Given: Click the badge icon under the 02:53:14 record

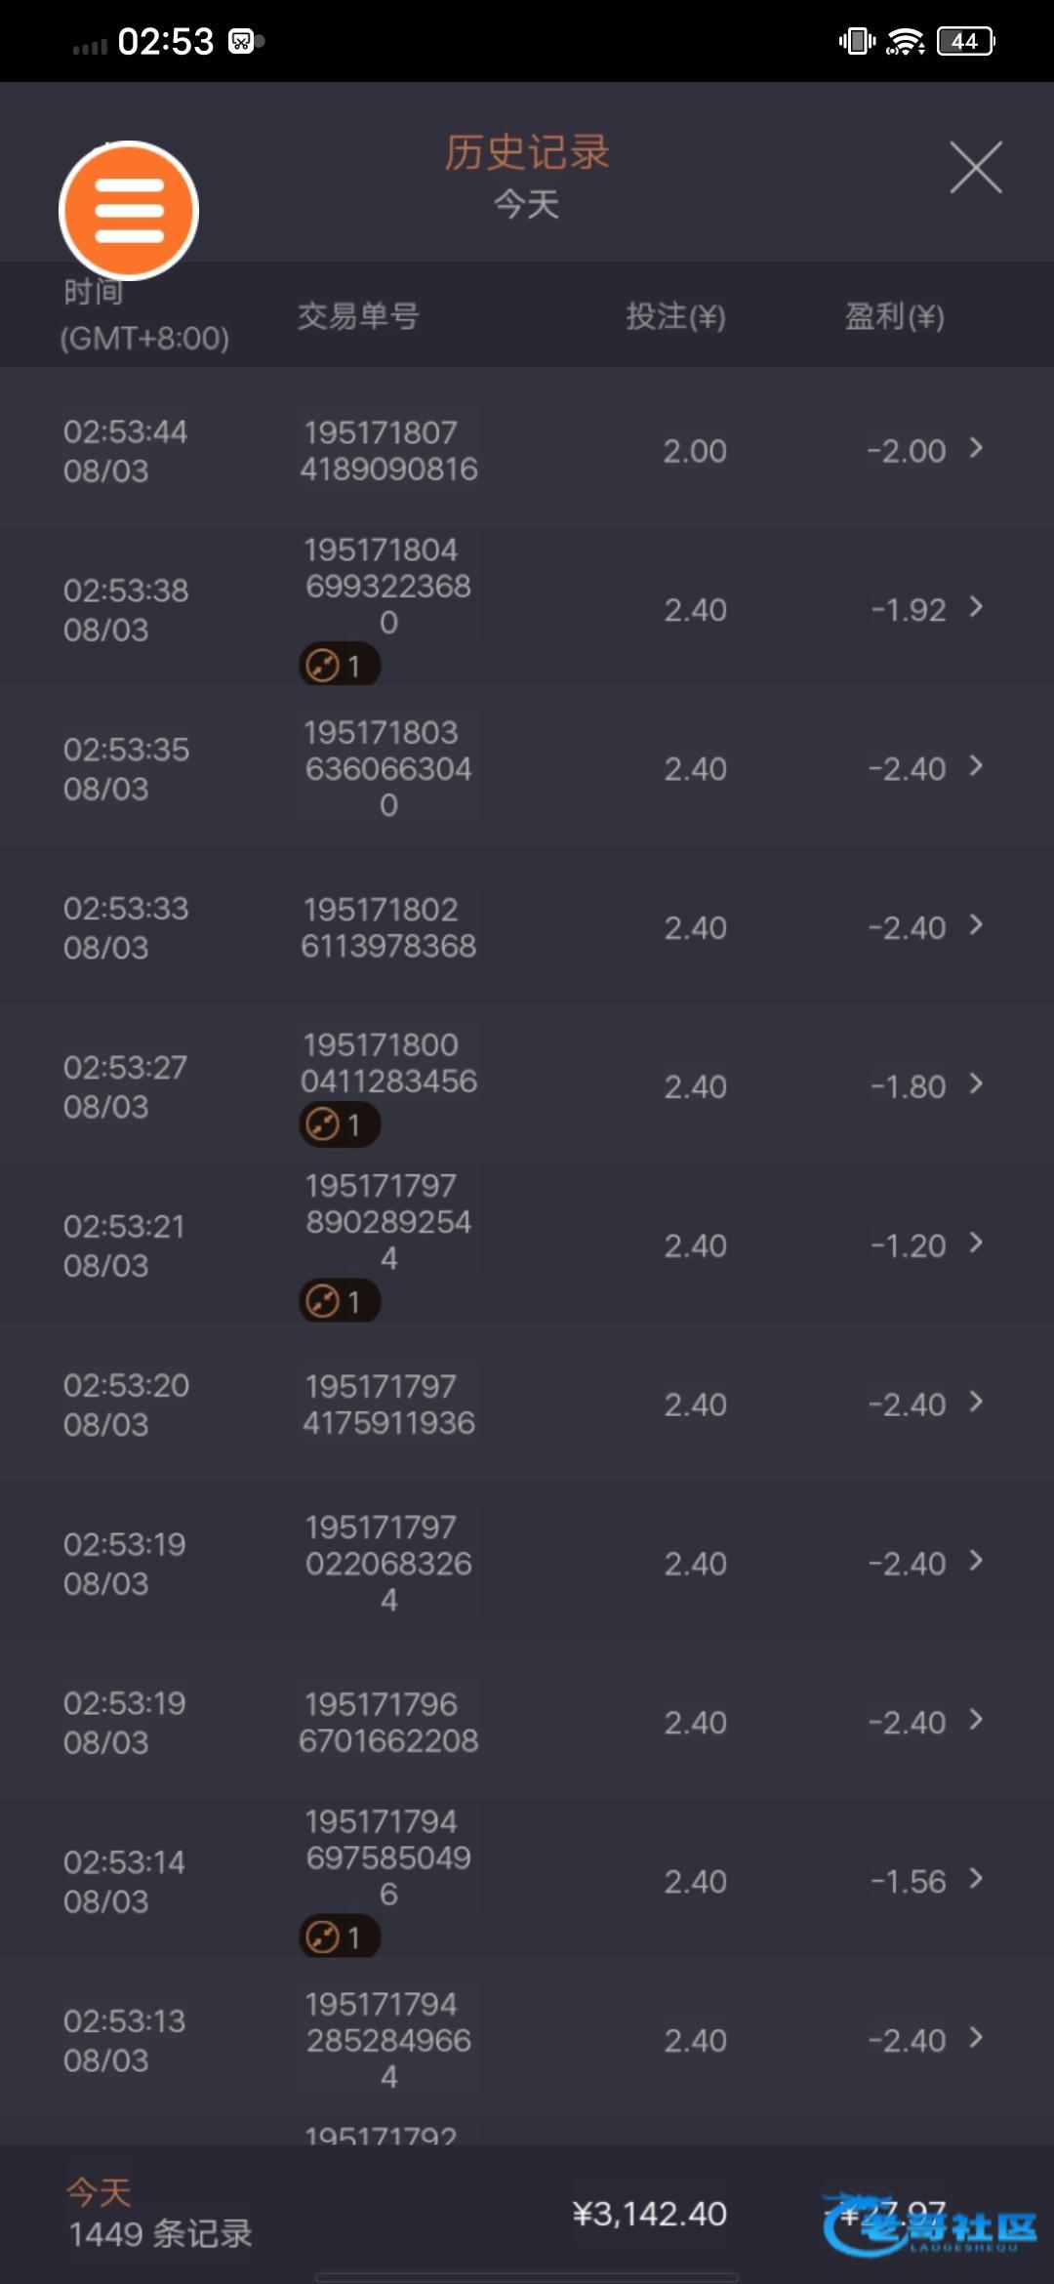Looking at the screenshot, I should (x=338, y=1937).
